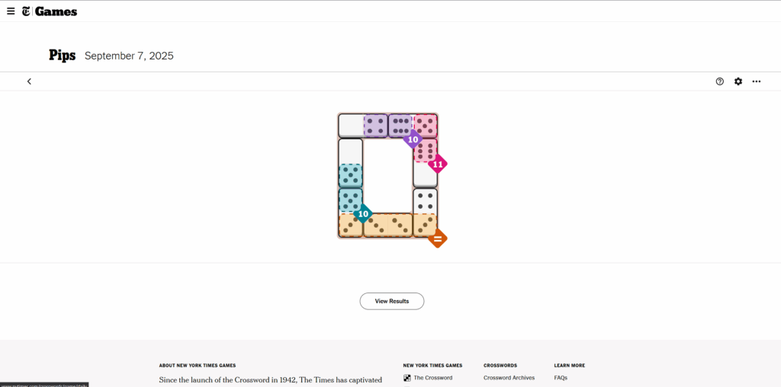Go back with the left chevron arrow
The height and width of the screenshot is (387, 781).
(x=29, y=82)
